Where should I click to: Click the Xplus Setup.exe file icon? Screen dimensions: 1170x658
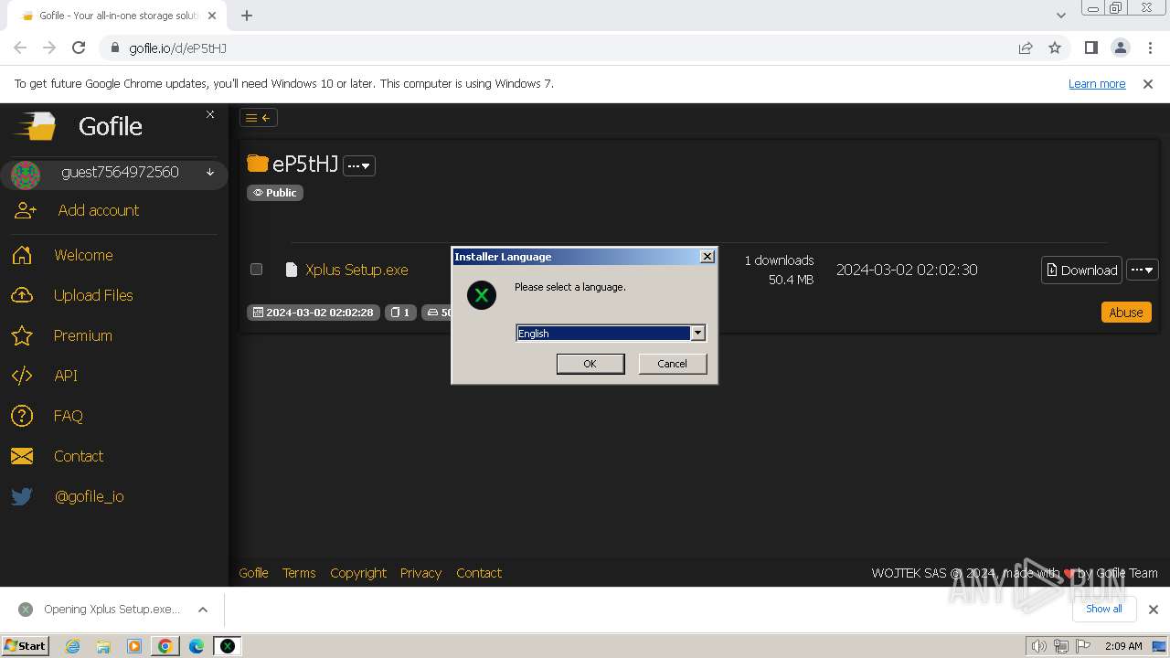[x=292, y=270]
